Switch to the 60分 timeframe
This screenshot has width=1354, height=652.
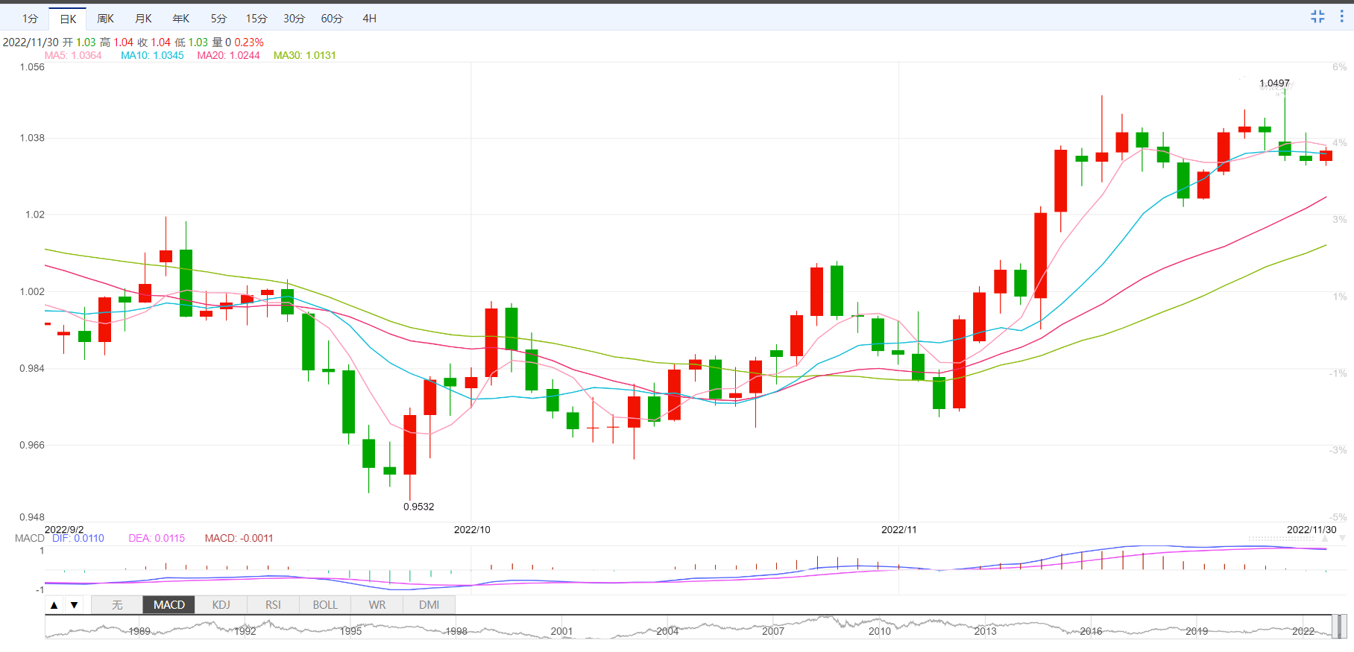[332, 19]
